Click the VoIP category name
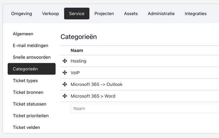219x138 pixels. (x=75, y=73)
